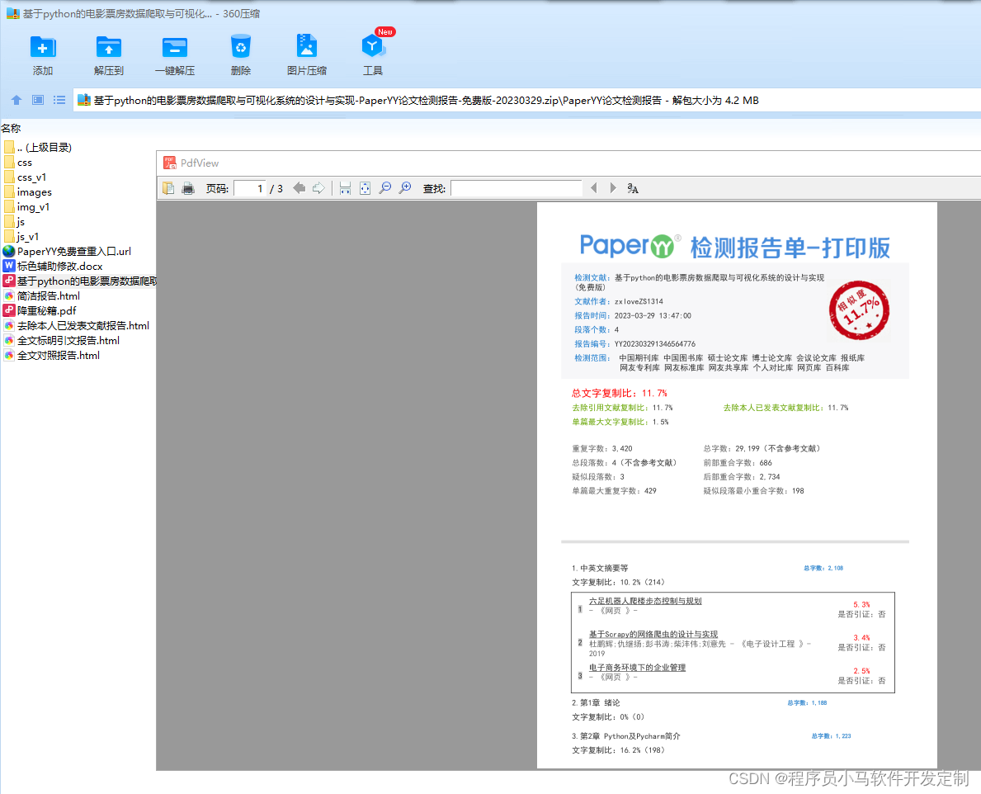Screen dimensions: 981x794
Task: Select the images folder
Action: [x=27, y=192]
